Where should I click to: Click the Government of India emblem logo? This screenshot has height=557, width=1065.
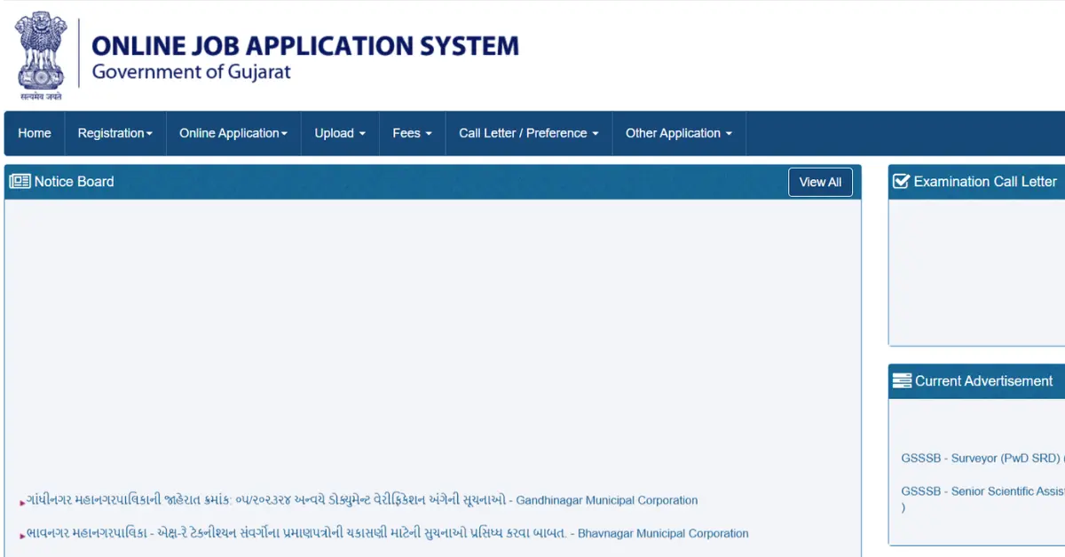(40, 57)
